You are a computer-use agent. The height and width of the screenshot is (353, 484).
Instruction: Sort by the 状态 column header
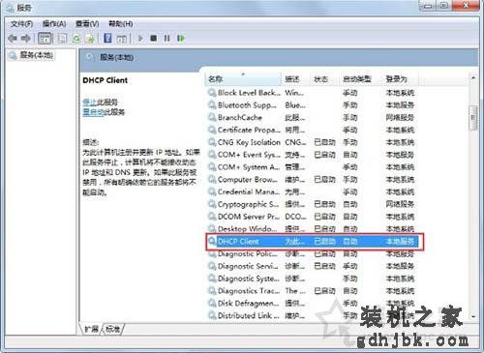pyautogui.click(x=324, y=79)
